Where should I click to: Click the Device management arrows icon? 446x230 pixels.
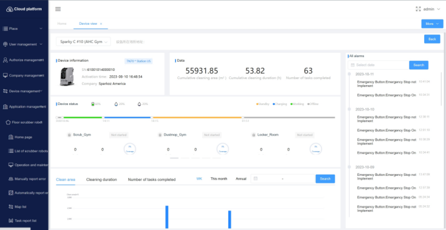[5, 91]
